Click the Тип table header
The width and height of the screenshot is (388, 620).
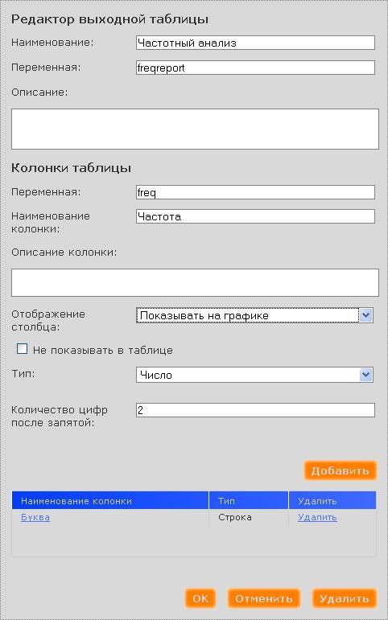(249, 501)
